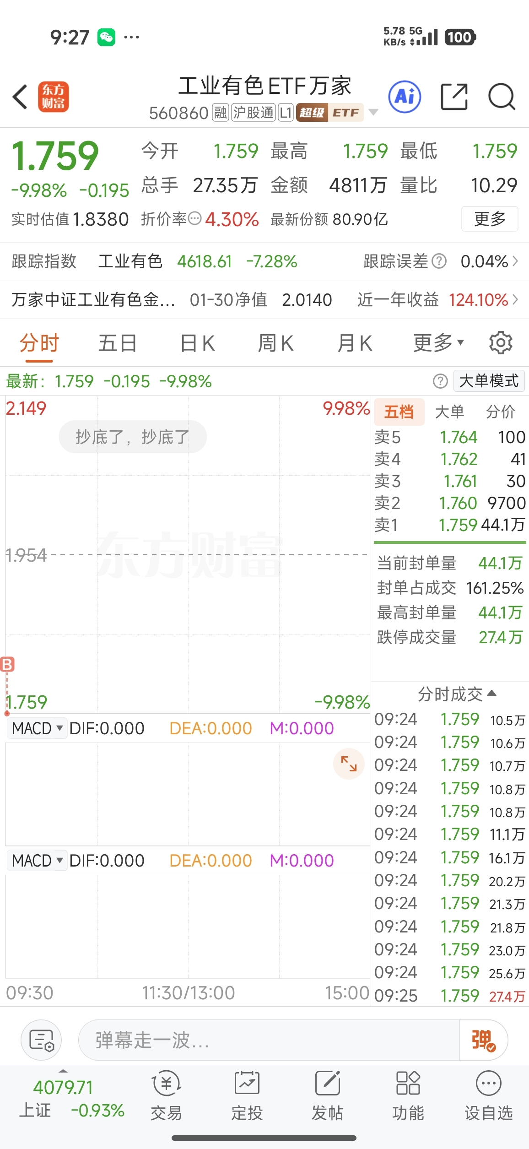The width and height of the screenshot is (529, 1149).
Task: Open the WeChat status bar notification
Action: (x=106, y=37)
